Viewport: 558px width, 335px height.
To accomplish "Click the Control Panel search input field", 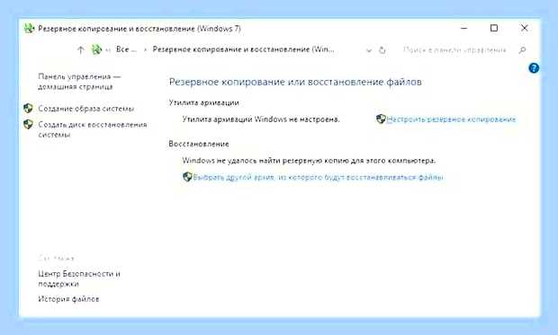I will tap(454, 50).
